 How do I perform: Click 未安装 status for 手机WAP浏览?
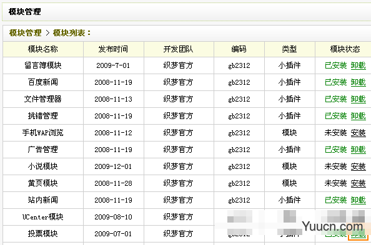[x=336, y=133]
